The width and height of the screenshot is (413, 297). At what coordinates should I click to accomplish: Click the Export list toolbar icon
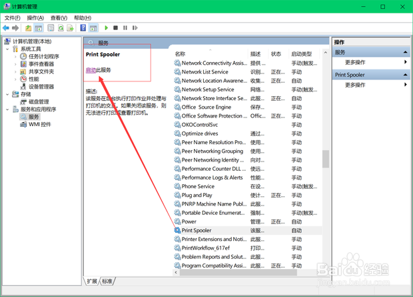[x=70, y=28]
